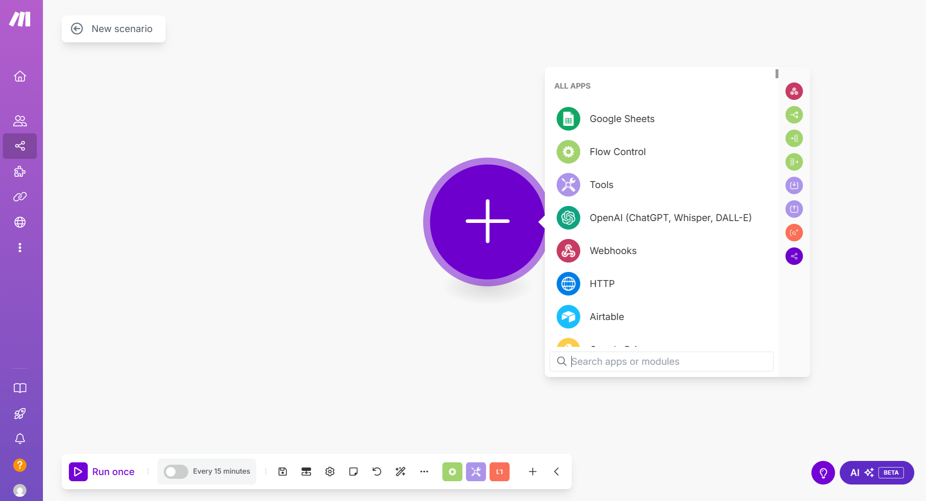The height and width of the screenshot is (501, 926).
Task: Open Templates puzzle icon in sidebar
Action: 20,172
